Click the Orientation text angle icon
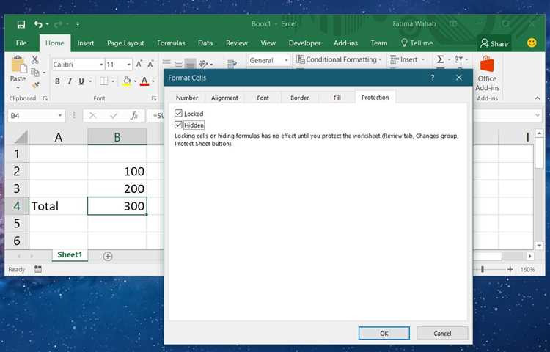 click(x=203, y=64)
